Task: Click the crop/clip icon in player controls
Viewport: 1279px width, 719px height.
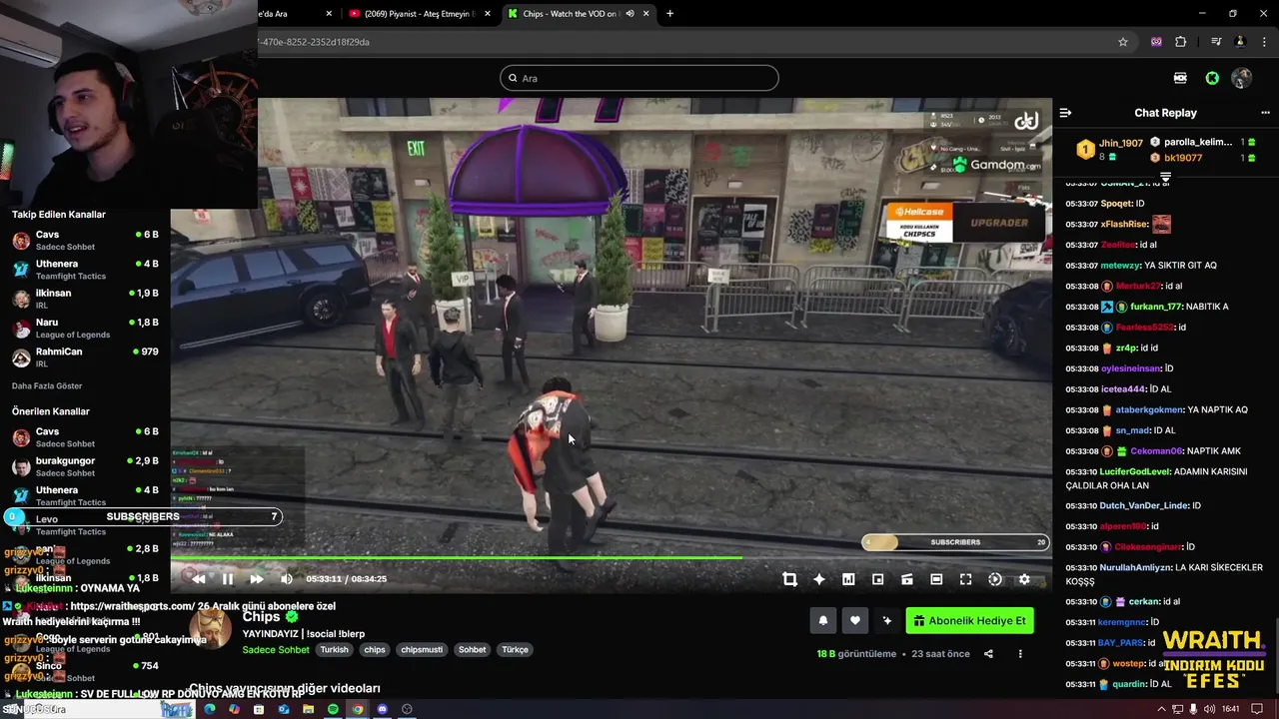Action: tap(789, 579)
